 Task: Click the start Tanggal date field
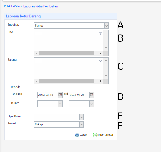click(48, 95)
